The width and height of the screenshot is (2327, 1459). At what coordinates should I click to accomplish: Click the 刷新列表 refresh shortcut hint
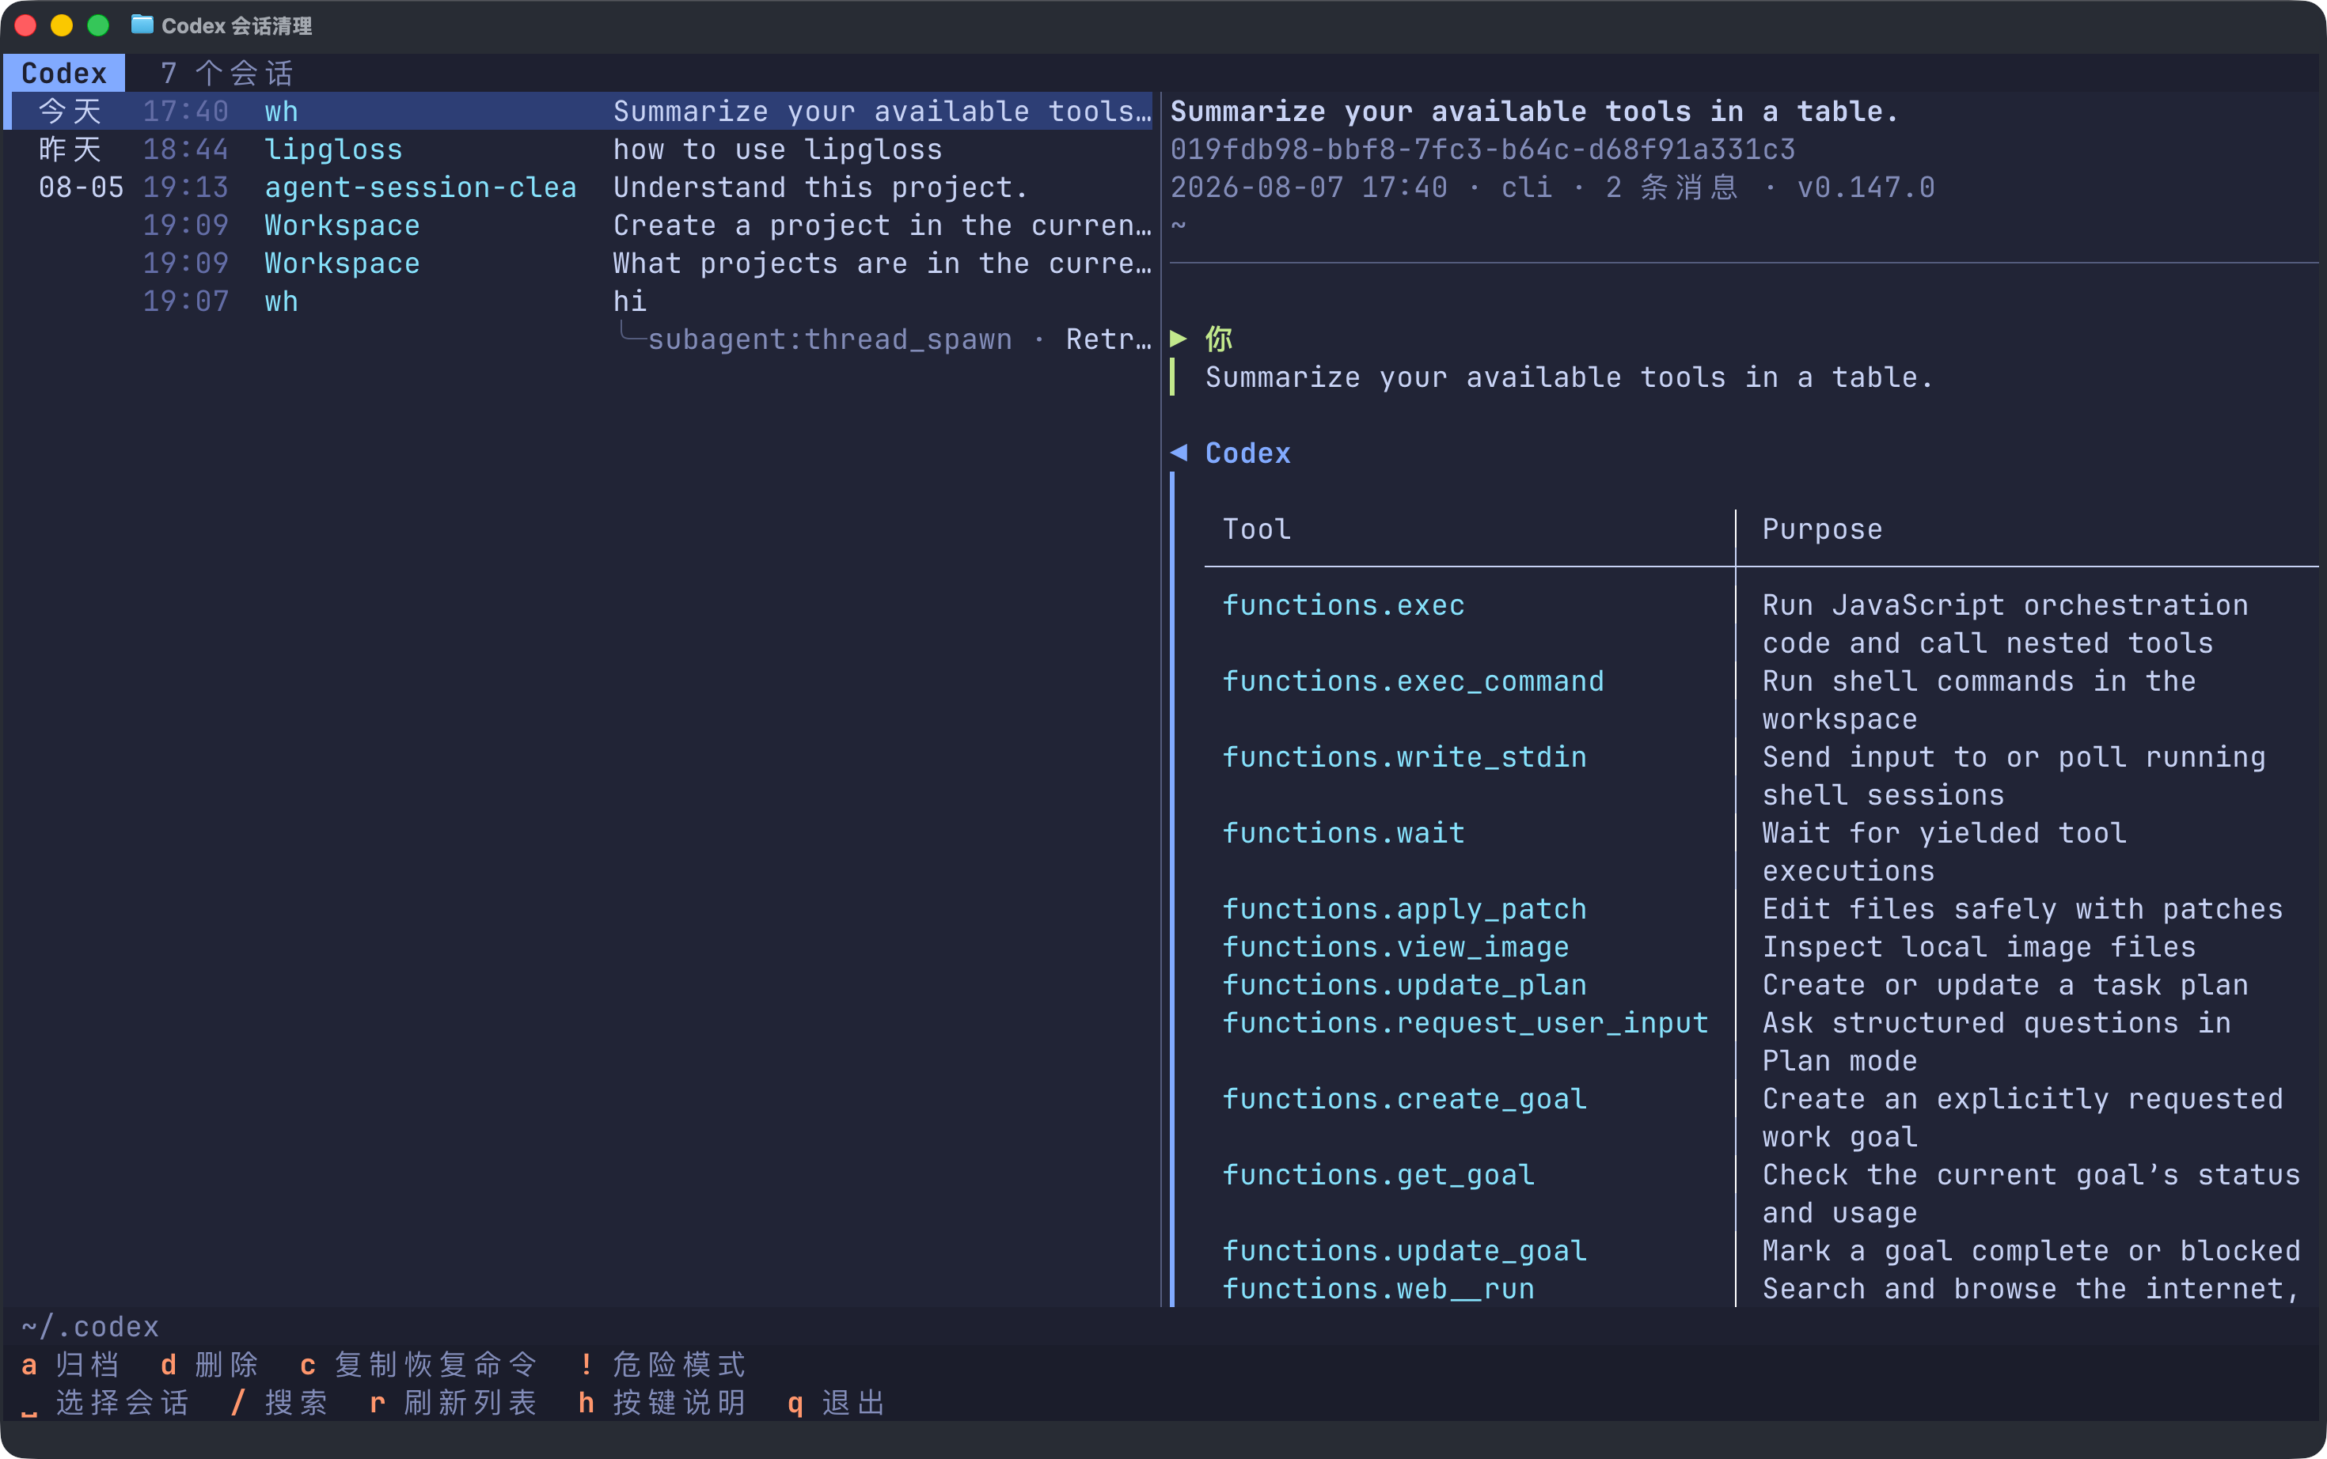(454, 1402)
